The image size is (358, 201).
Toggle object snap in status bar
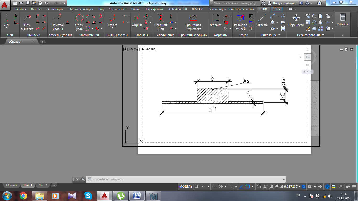[248, 187]
